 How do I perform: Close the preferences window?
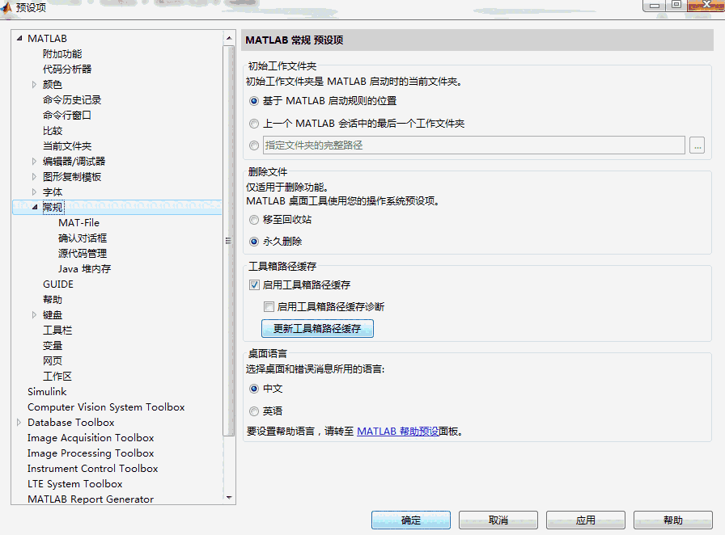(706, 5)
